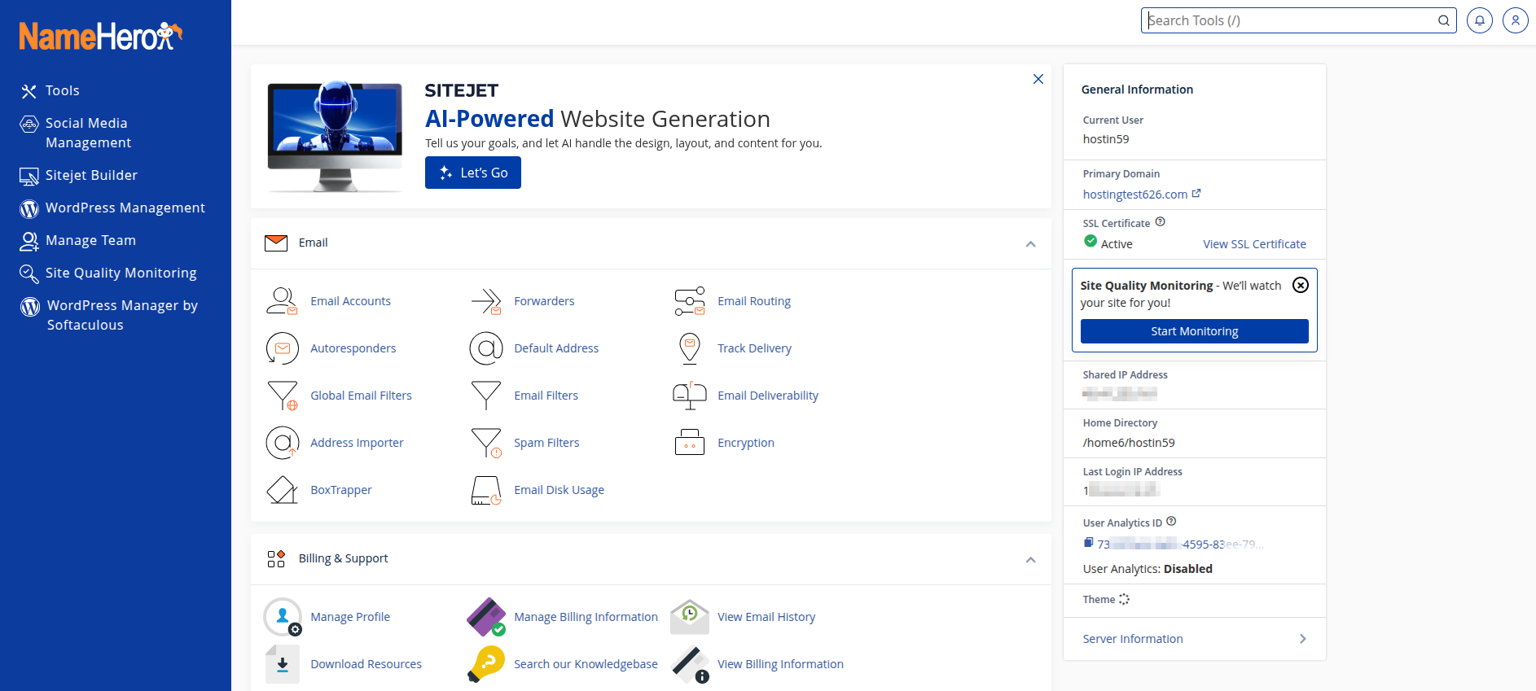Open the Track Delivery pin icon
Image resolution: width=1536 pixels, height=691 pixels.
[x=690, y=348]
